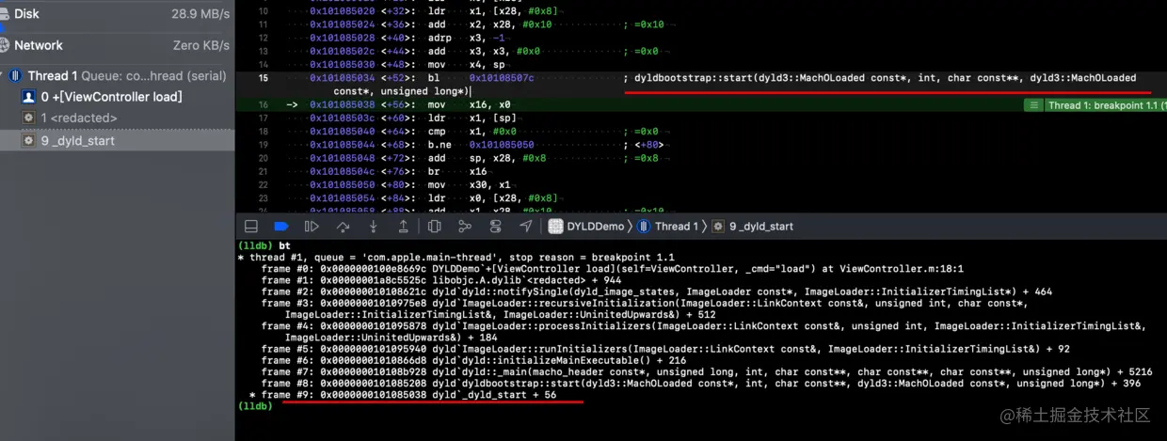Click frame #1 libobjc.A.dylib line
Image resolution: width=1167 pixels, height=441 pixels.
(x=442, y=280)
